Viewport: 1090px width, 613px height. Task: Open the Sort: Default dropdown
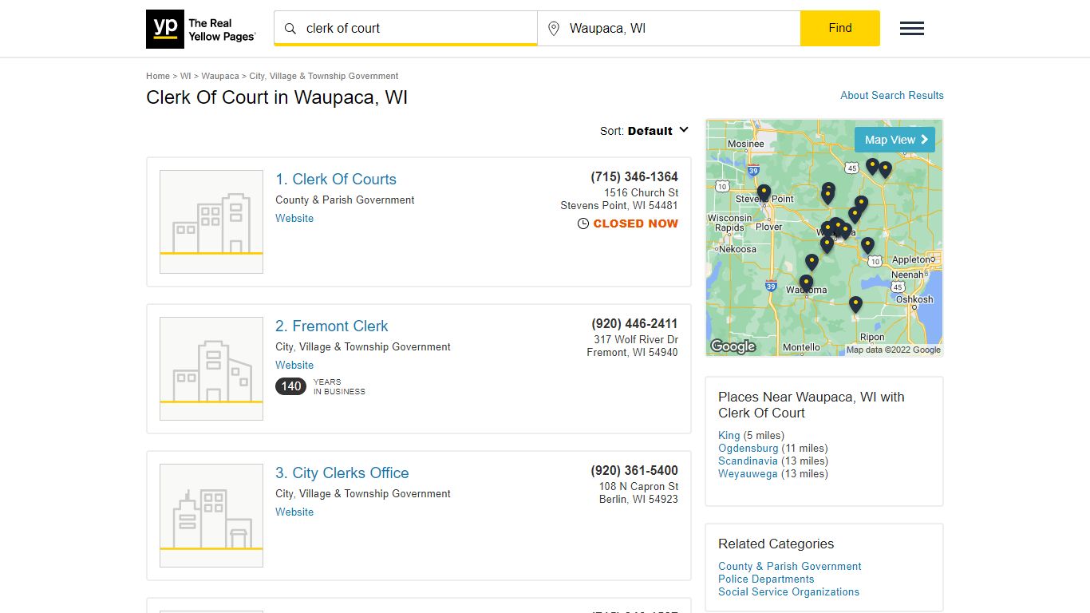coord(645,131)
